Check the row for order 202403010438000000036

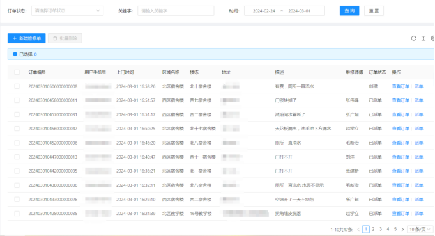(x=17, y=185)
